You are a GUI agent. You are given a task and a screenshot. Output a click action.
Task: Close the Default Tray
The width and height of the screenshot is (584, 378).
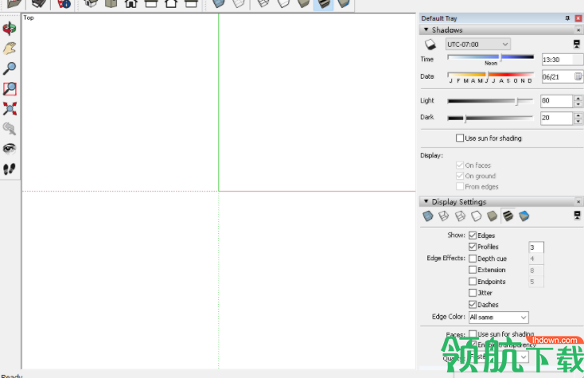578,18
